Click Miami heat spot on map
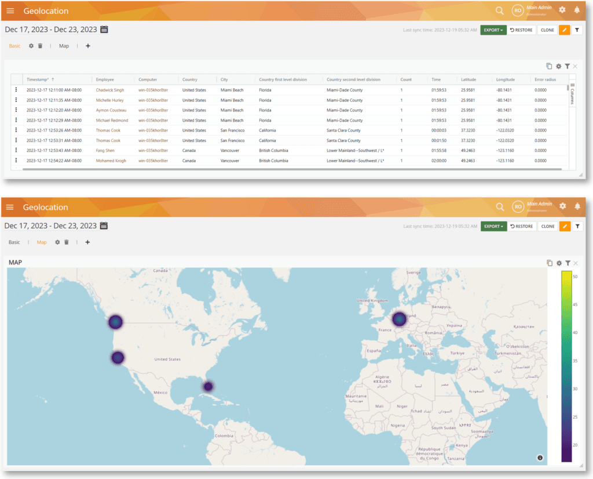This screenshot has width=593, height=479. 208,387
